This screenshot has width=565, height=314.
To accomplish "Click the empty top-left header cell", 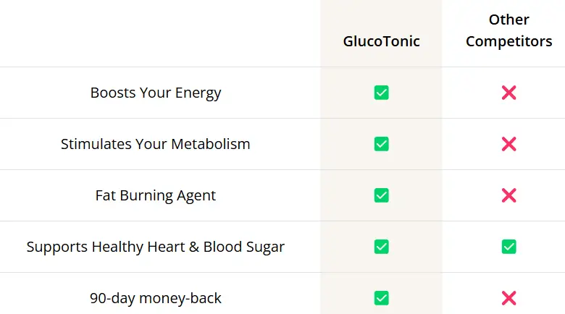I will coord(160,33).
